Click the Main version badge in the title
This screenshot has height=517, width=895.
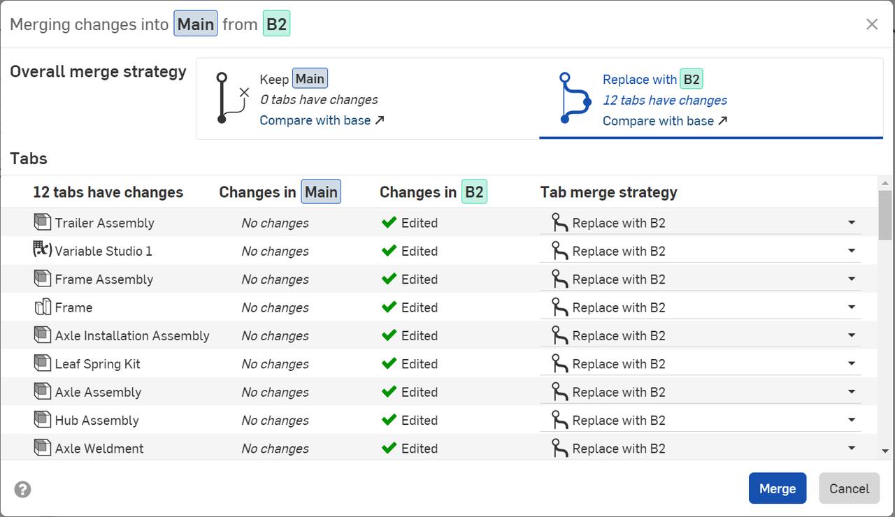pos(195,24)
